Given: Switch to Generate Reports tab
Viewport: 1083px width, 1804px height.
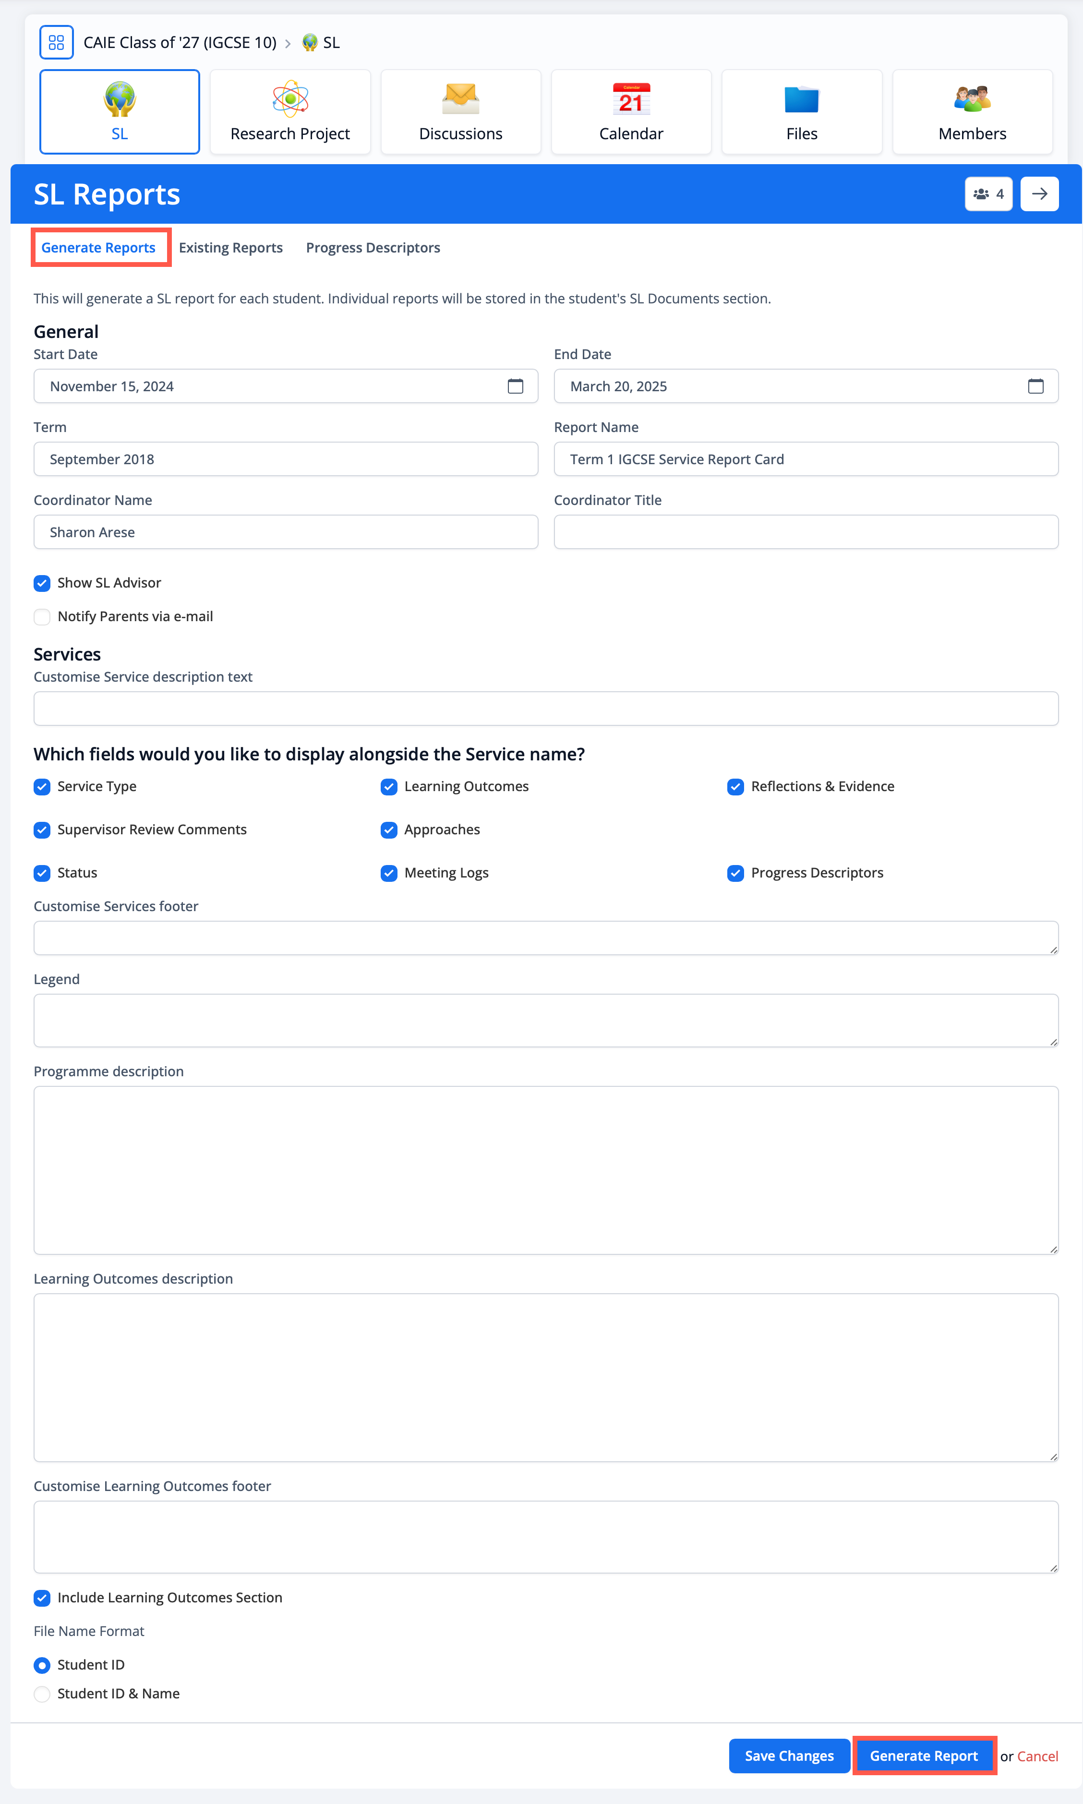Looking at the screenshot, I should (98, 247).
